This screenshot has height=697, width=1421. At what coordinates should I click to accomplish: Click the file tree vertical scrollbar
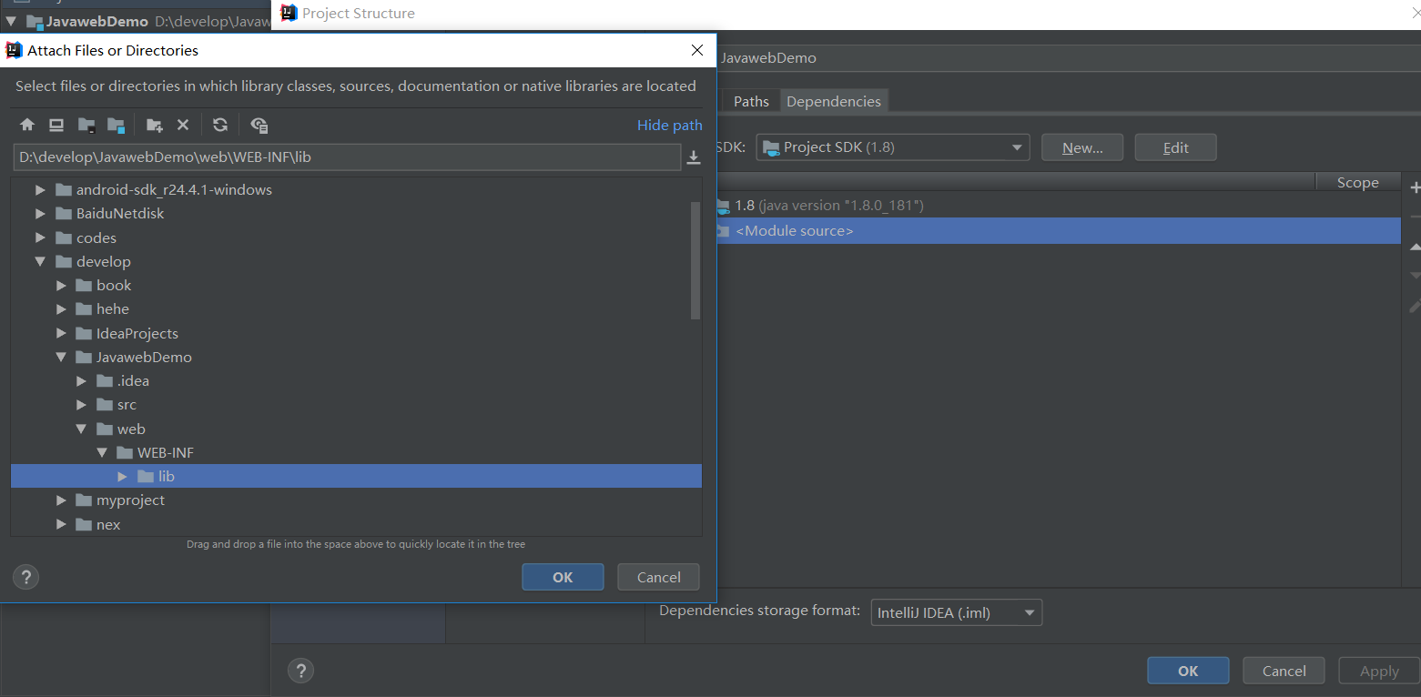coord(695,260)
